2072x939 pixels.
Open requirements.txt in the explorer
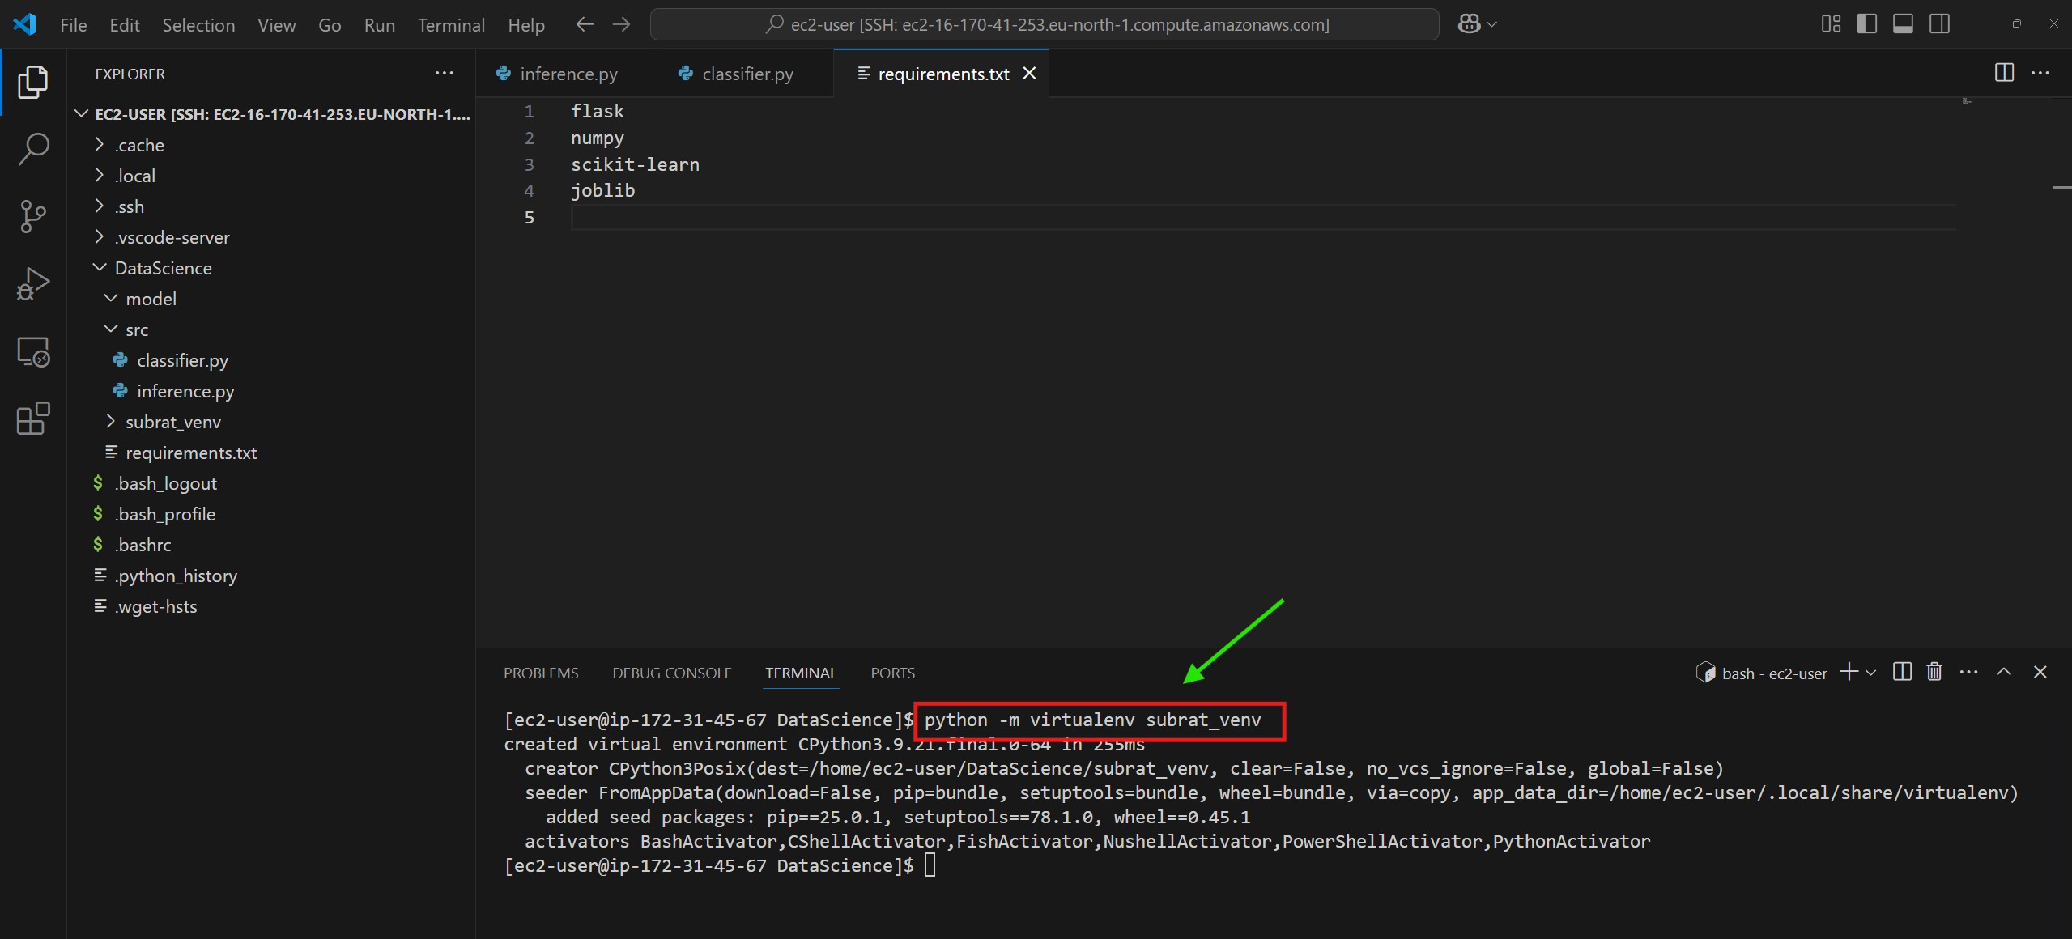pos(190,453)
